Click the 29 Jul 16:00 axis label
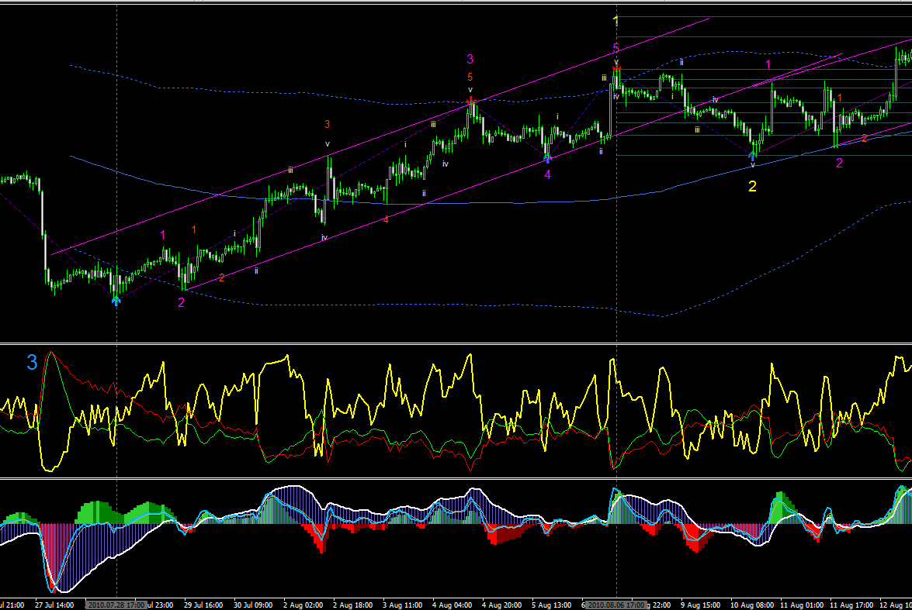This screenshot has height=610, width=912. tap(203, 605)
